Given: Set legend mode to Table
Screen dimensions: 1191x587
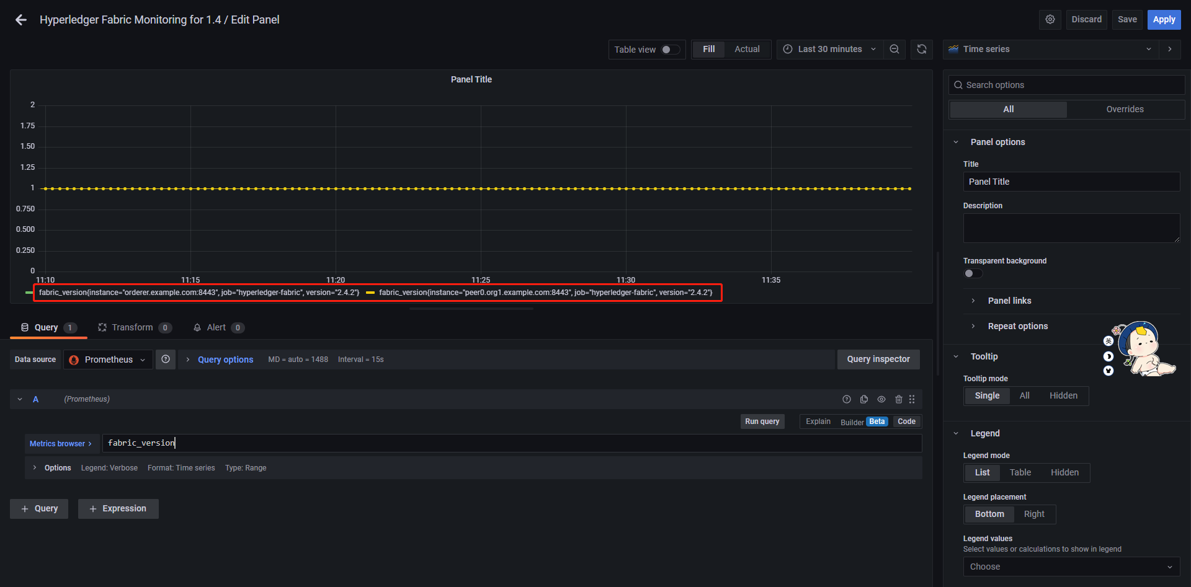Looking at the screenshot, I should (x=1020, y=472).
